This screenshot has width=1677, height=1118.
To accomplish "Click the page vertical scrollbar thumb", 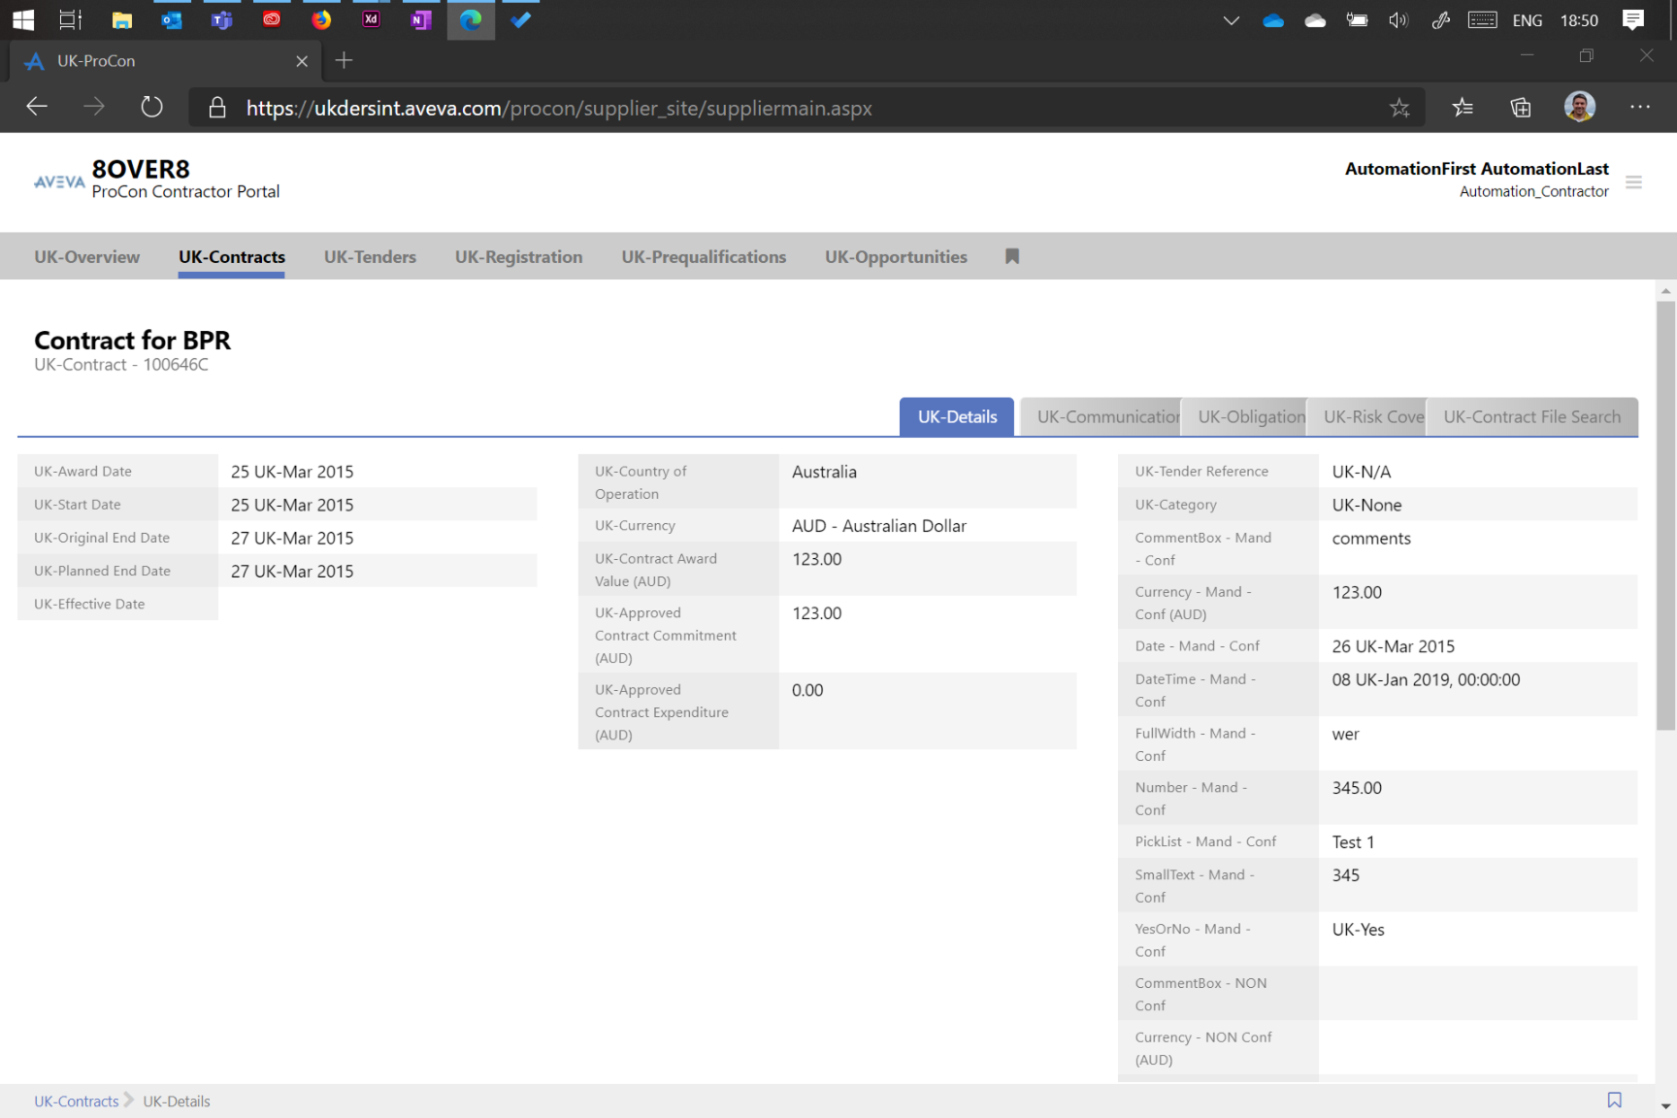I will pyautogui.click(x=1665, y=514).
